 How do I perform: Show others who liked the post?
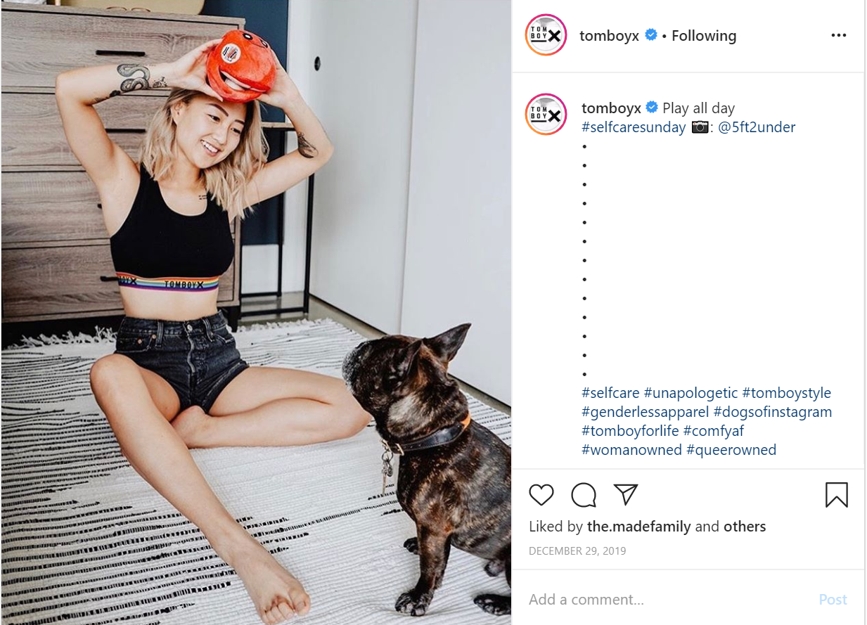pyautogui.click(x=745, y=527)
